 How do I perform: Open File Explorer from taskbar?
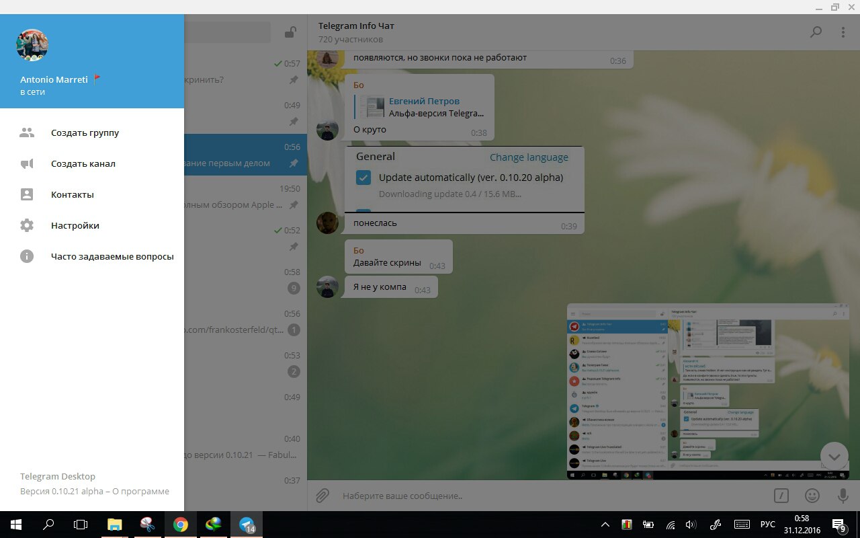coord(115,525)
